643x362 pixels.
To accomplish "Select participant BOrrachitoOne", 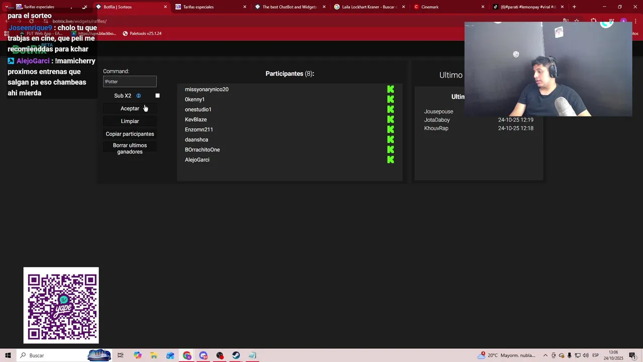I will [x=202, y=150].
